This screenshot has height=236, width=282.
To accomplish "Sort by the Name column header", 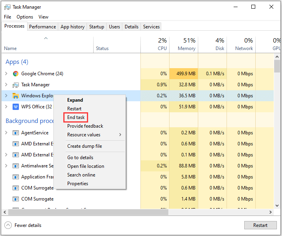I will pyautogui.click(x=48, y=45).
